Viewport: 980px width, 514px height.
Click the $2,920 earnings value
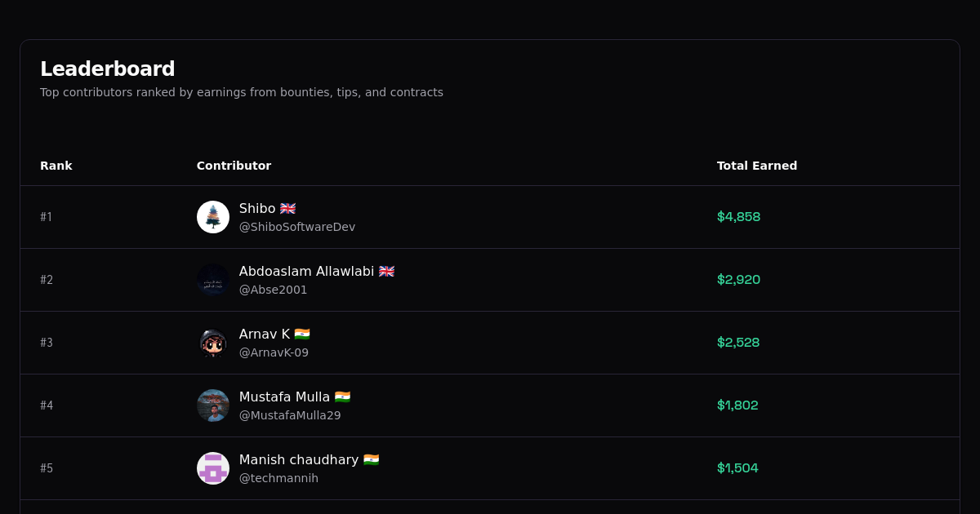tap(738, 280)
